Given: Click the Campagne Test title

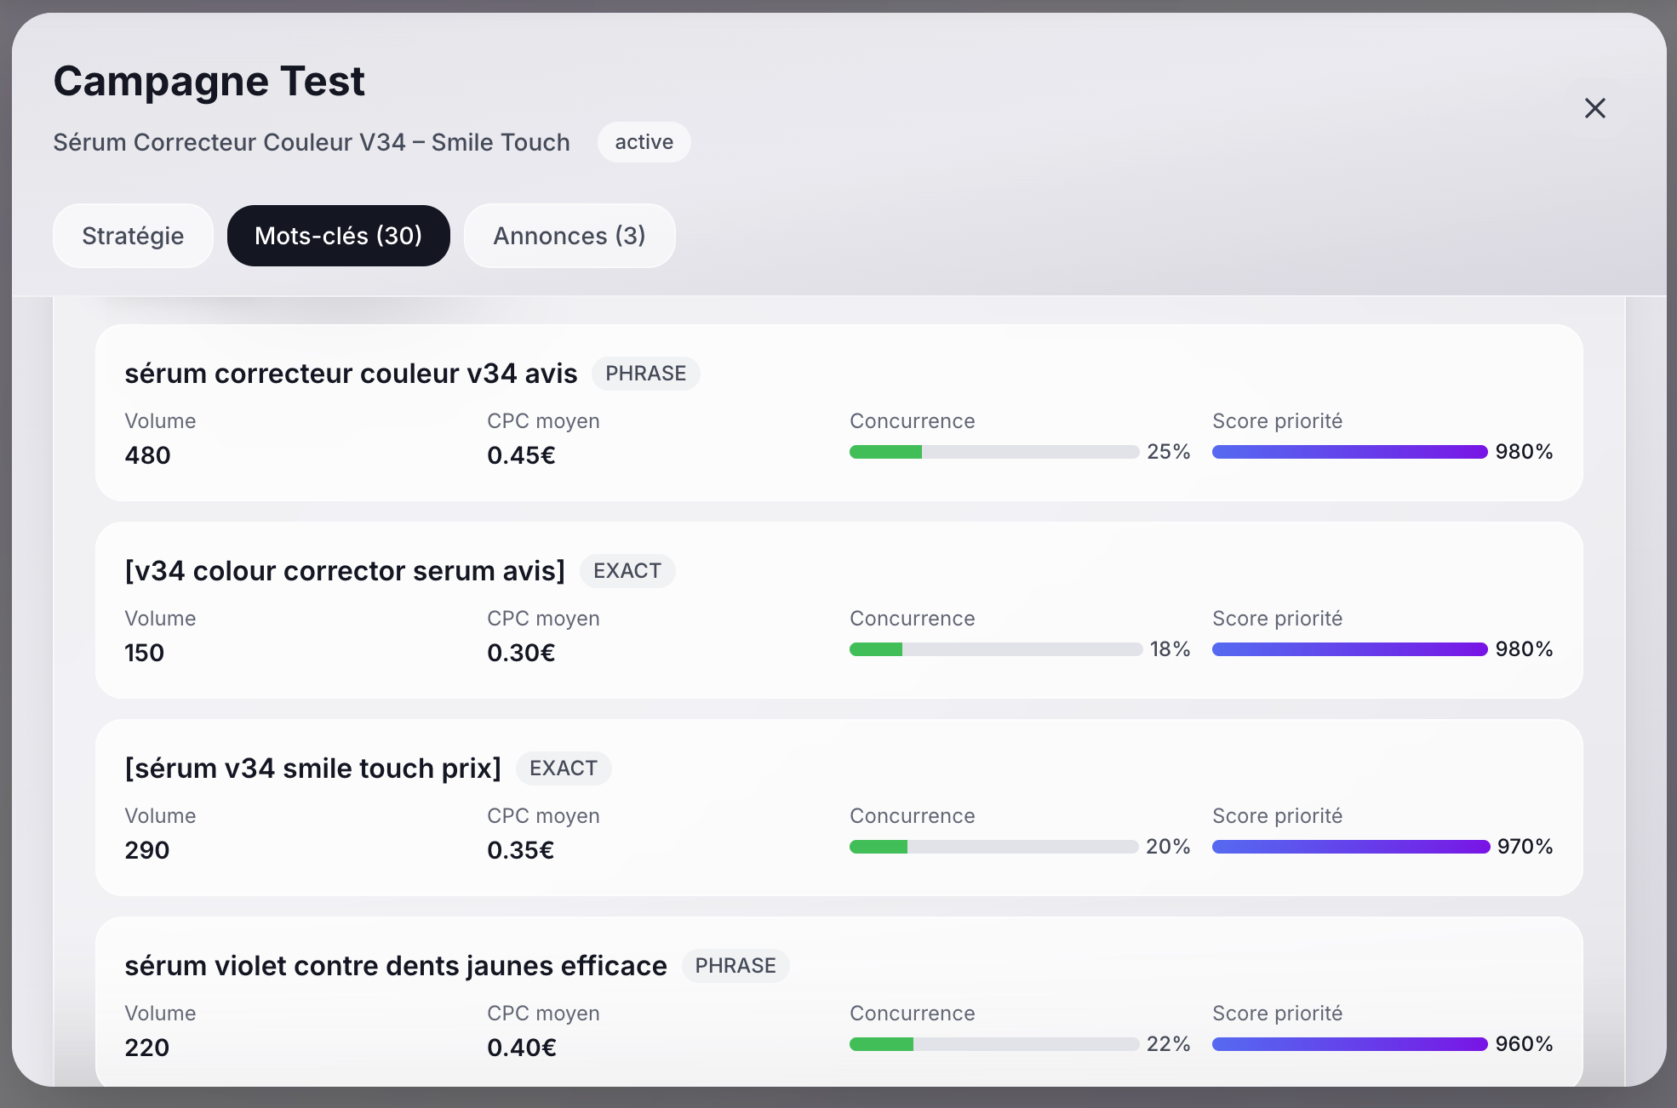Looking at the screenshot, I should (x=209, y=82).
